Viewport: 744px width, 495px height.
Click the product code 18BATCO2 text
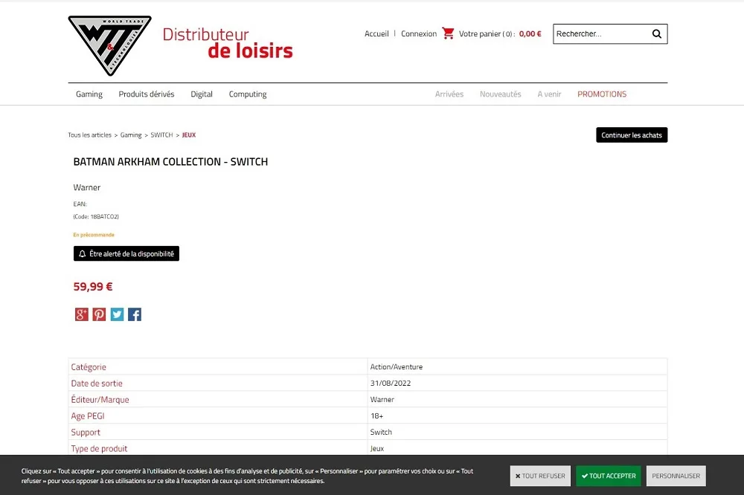pos(96,217)
